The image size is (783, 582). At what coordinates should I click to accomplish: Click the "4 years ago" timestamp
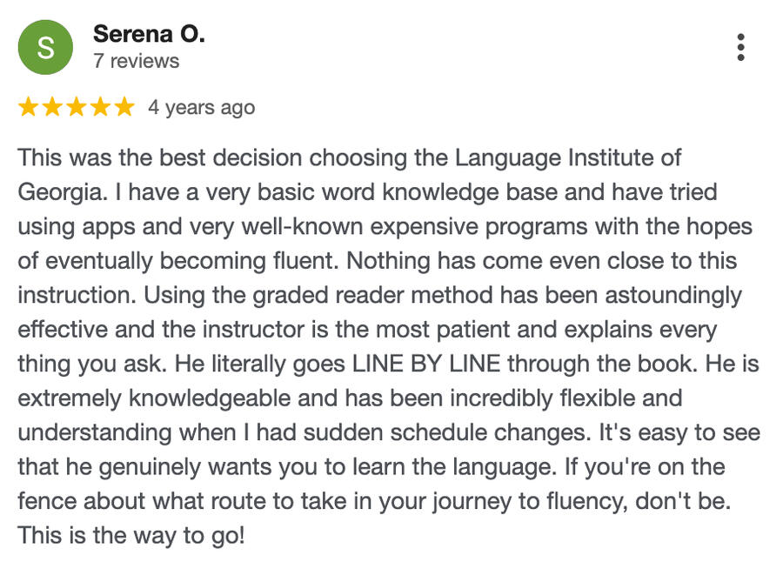201,107
